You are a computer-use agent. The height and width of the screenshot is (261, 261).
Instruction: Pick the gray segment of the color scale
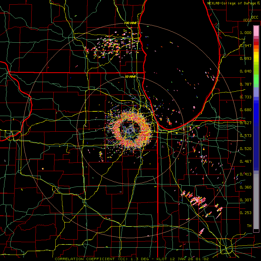[x=256, y=202]
